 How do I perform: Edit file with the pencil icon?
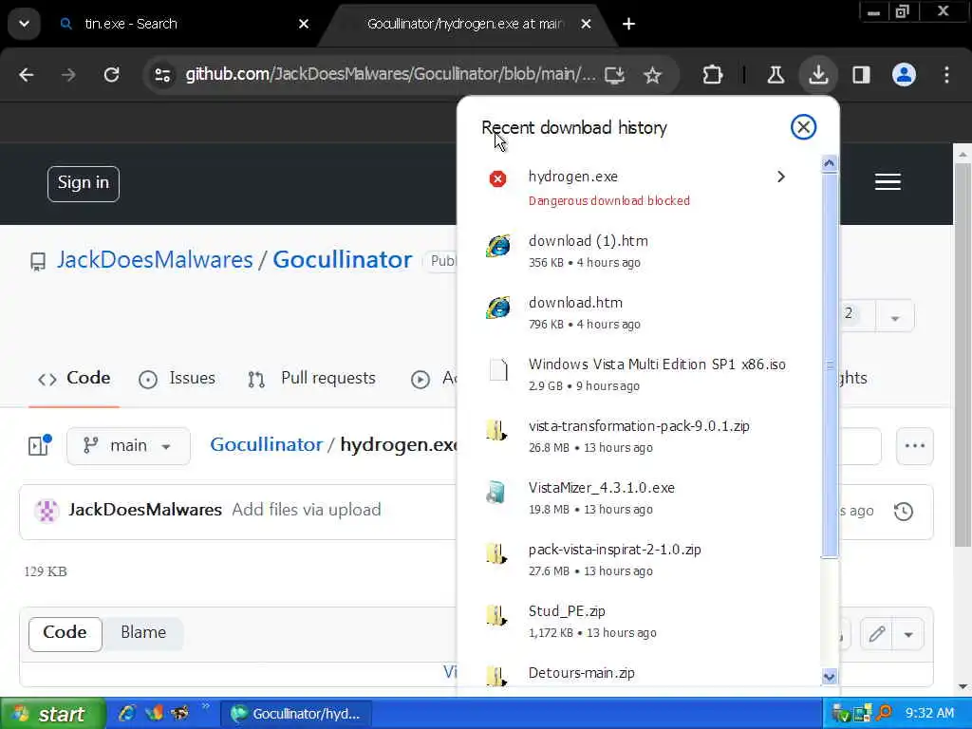coord(876,633)
